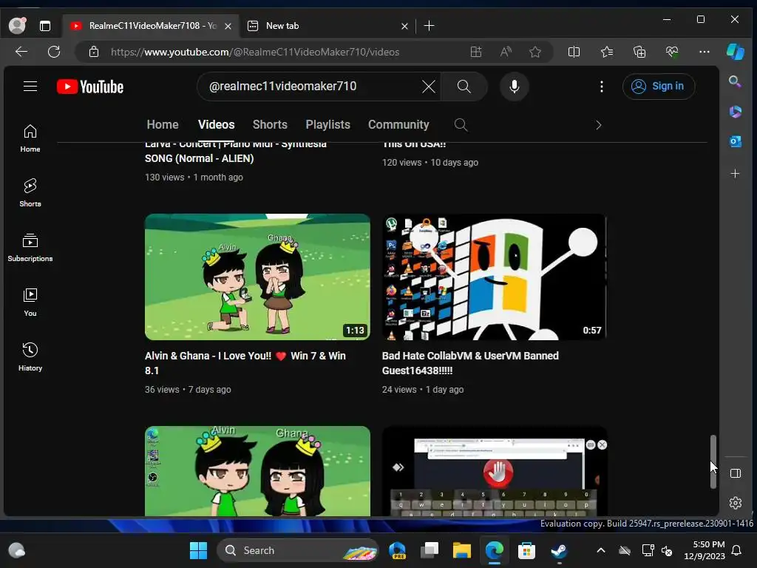
Task: Open Microsoft 365 in Edge sidebar
Action: 736,112
